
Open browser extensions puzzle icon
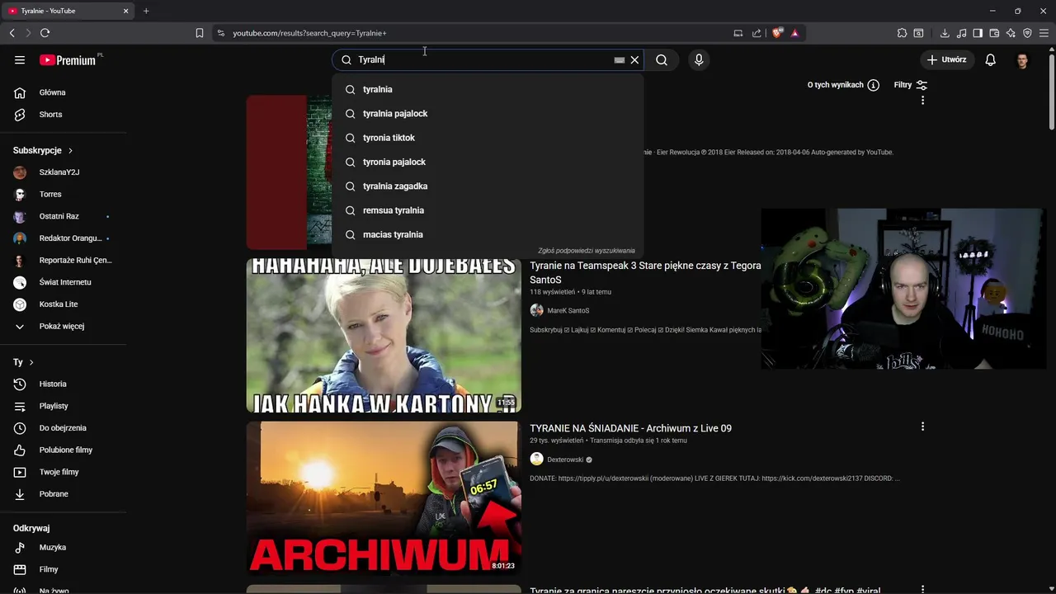click(x=902, y=33)
